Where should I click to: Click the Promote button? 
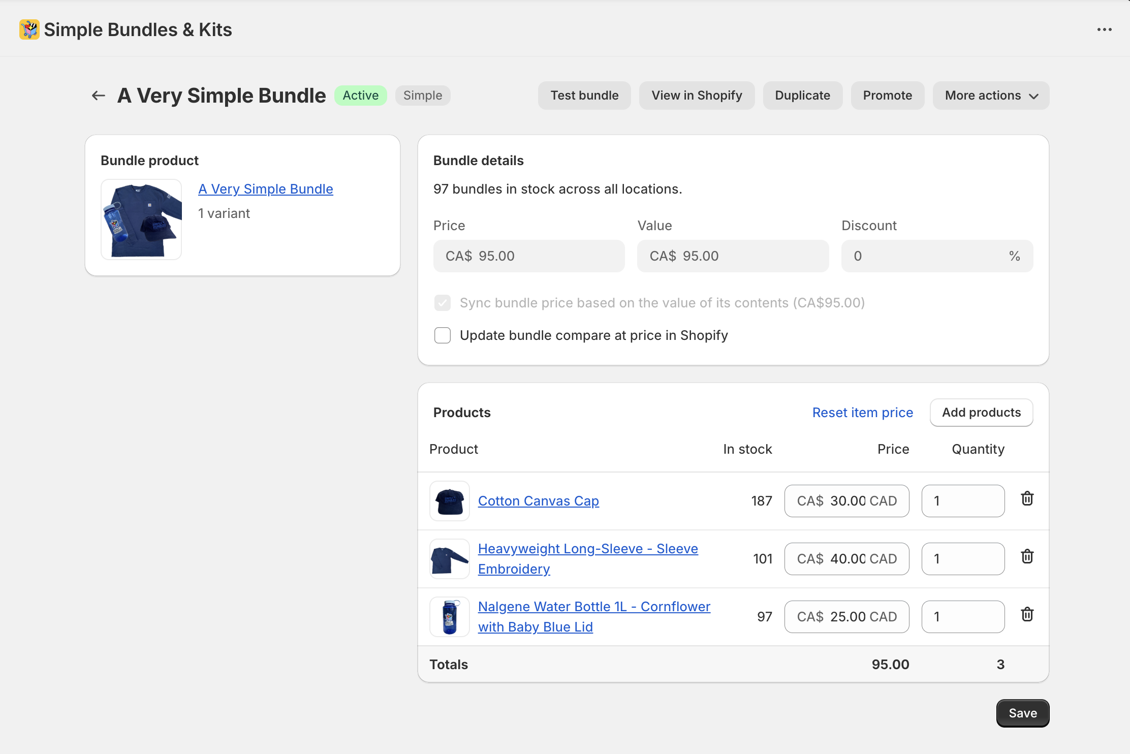click(x=887, y=96)
